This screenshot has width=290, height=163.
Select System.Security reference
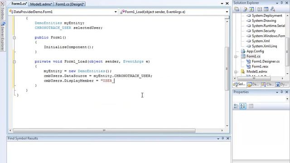(264, 31)
